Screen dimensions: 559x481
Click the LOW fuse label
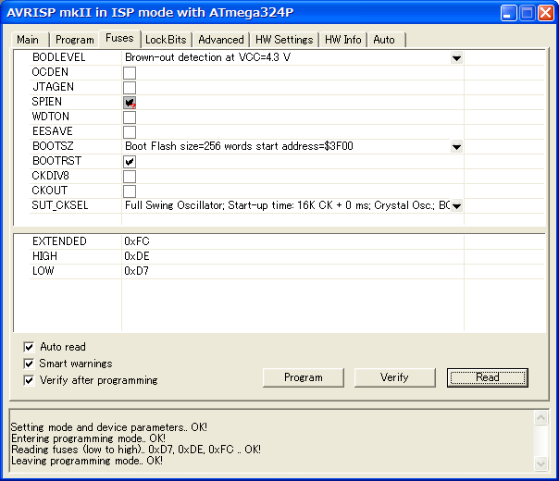pyautogui.click(x=43, y=271)
